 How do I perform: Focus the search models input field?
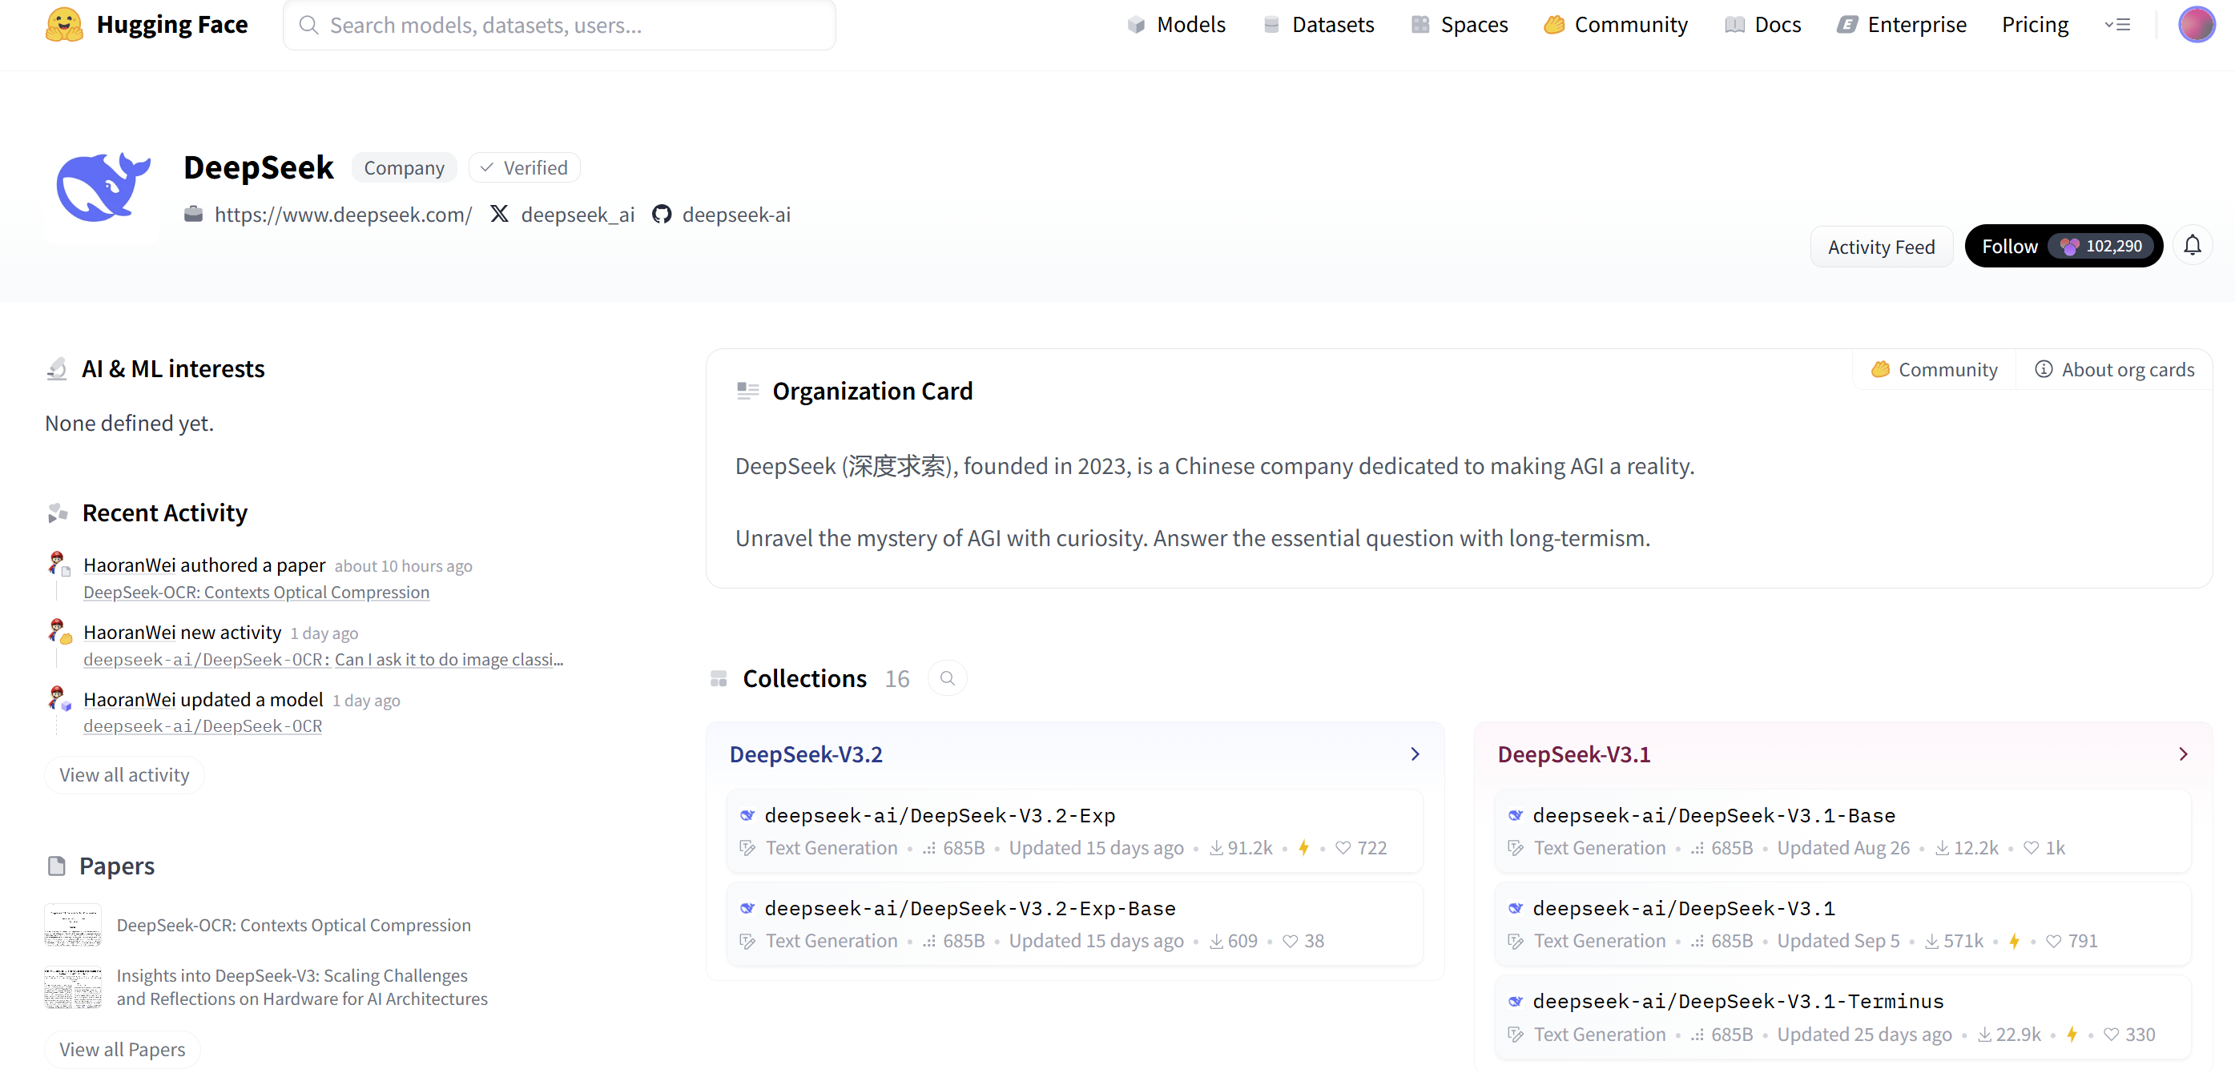click(x=561, y=25)
